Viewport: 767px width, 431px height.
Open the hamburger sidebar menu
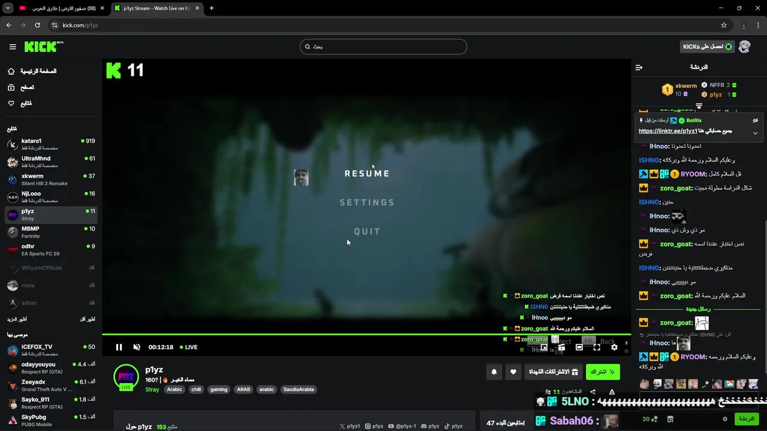pos(13,47)
